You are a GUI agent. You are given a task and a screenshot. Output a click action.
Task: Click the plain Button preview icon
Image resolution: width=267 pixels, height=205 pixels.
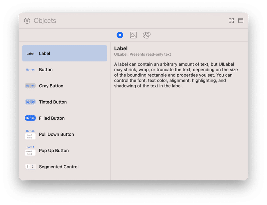(x=30, y=70)
